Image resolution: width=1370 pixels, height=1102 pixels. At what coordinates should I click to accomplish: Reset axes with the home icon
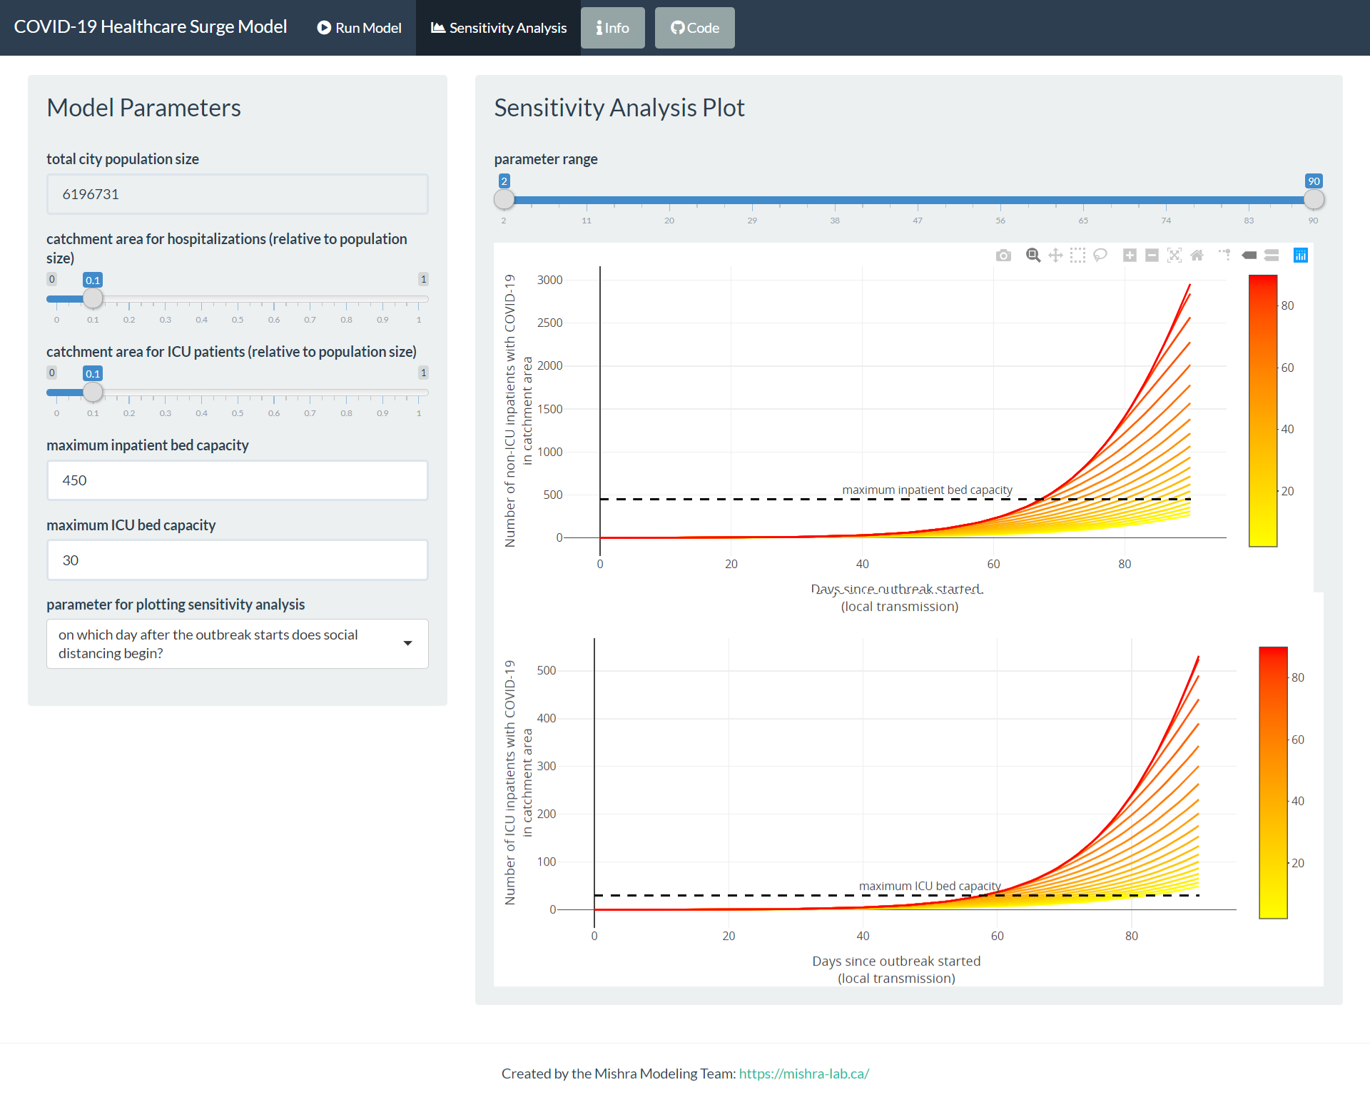(x=1197, y=256)
